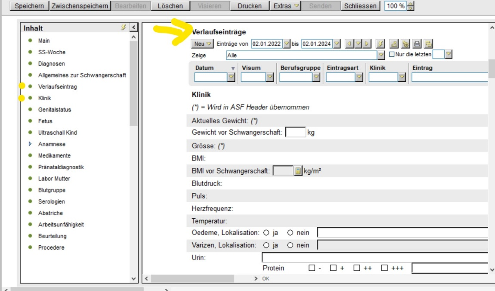
Task: Click the Drucken button
Action: pyautogui.click(x=250, y=6)
